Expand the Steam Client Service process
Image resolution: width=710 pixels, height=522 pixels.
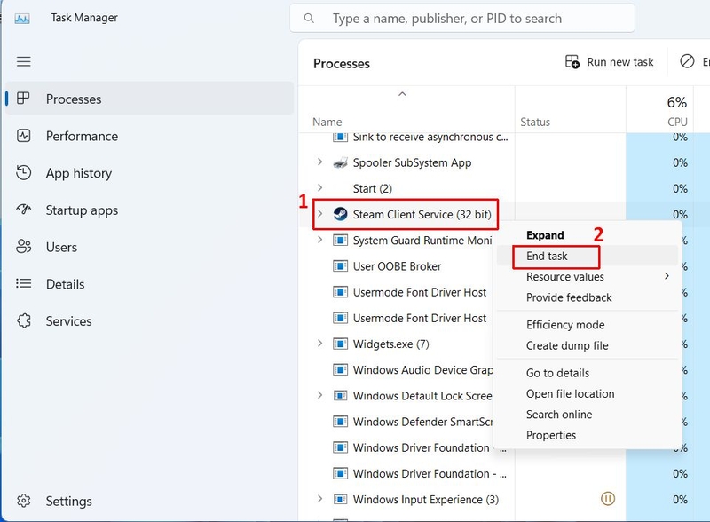point(320,213)
